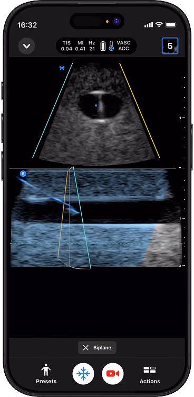Tap the blue needle tip dot in vessel
Image resolution: width=194 pixels, height=397 pixels.
click(x=96, y=105)
